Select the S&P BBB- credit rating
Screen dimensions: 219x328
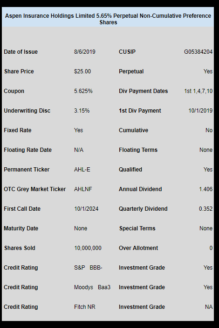coord(88,268)
